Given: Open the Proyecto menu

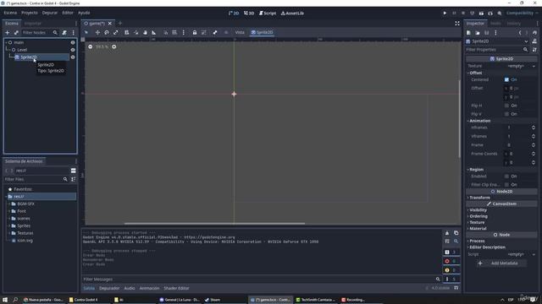Looking at the screenshot, I should click(x=30, y=13).
